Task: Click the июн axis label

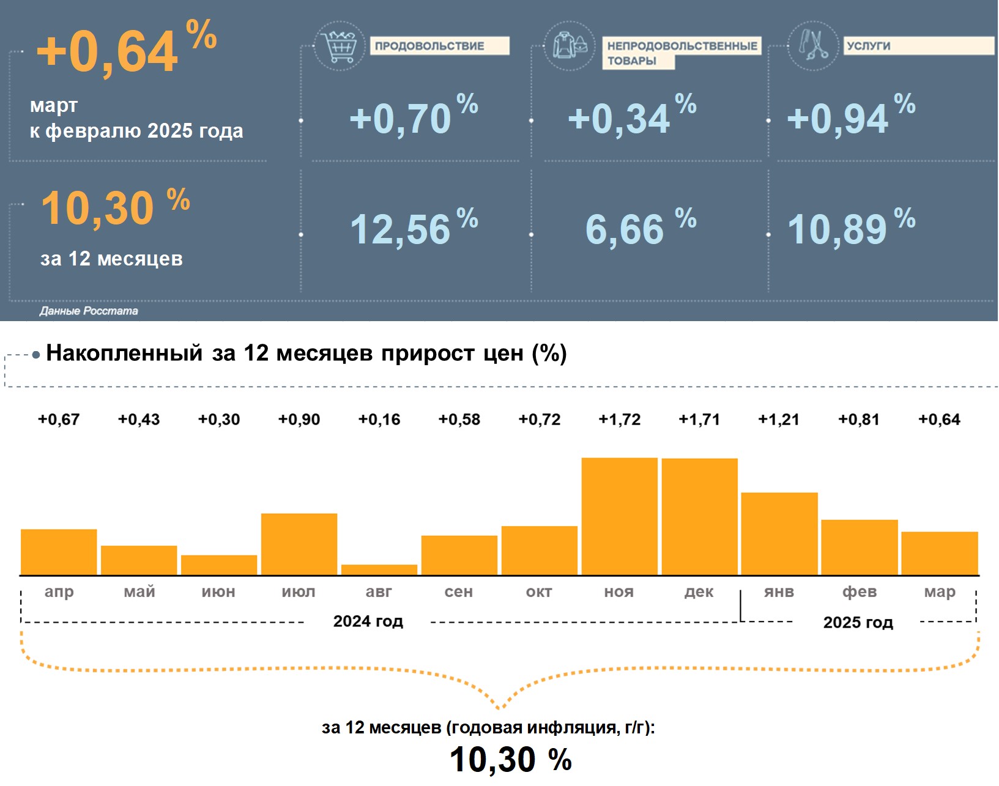Action: tap(218, 592)
